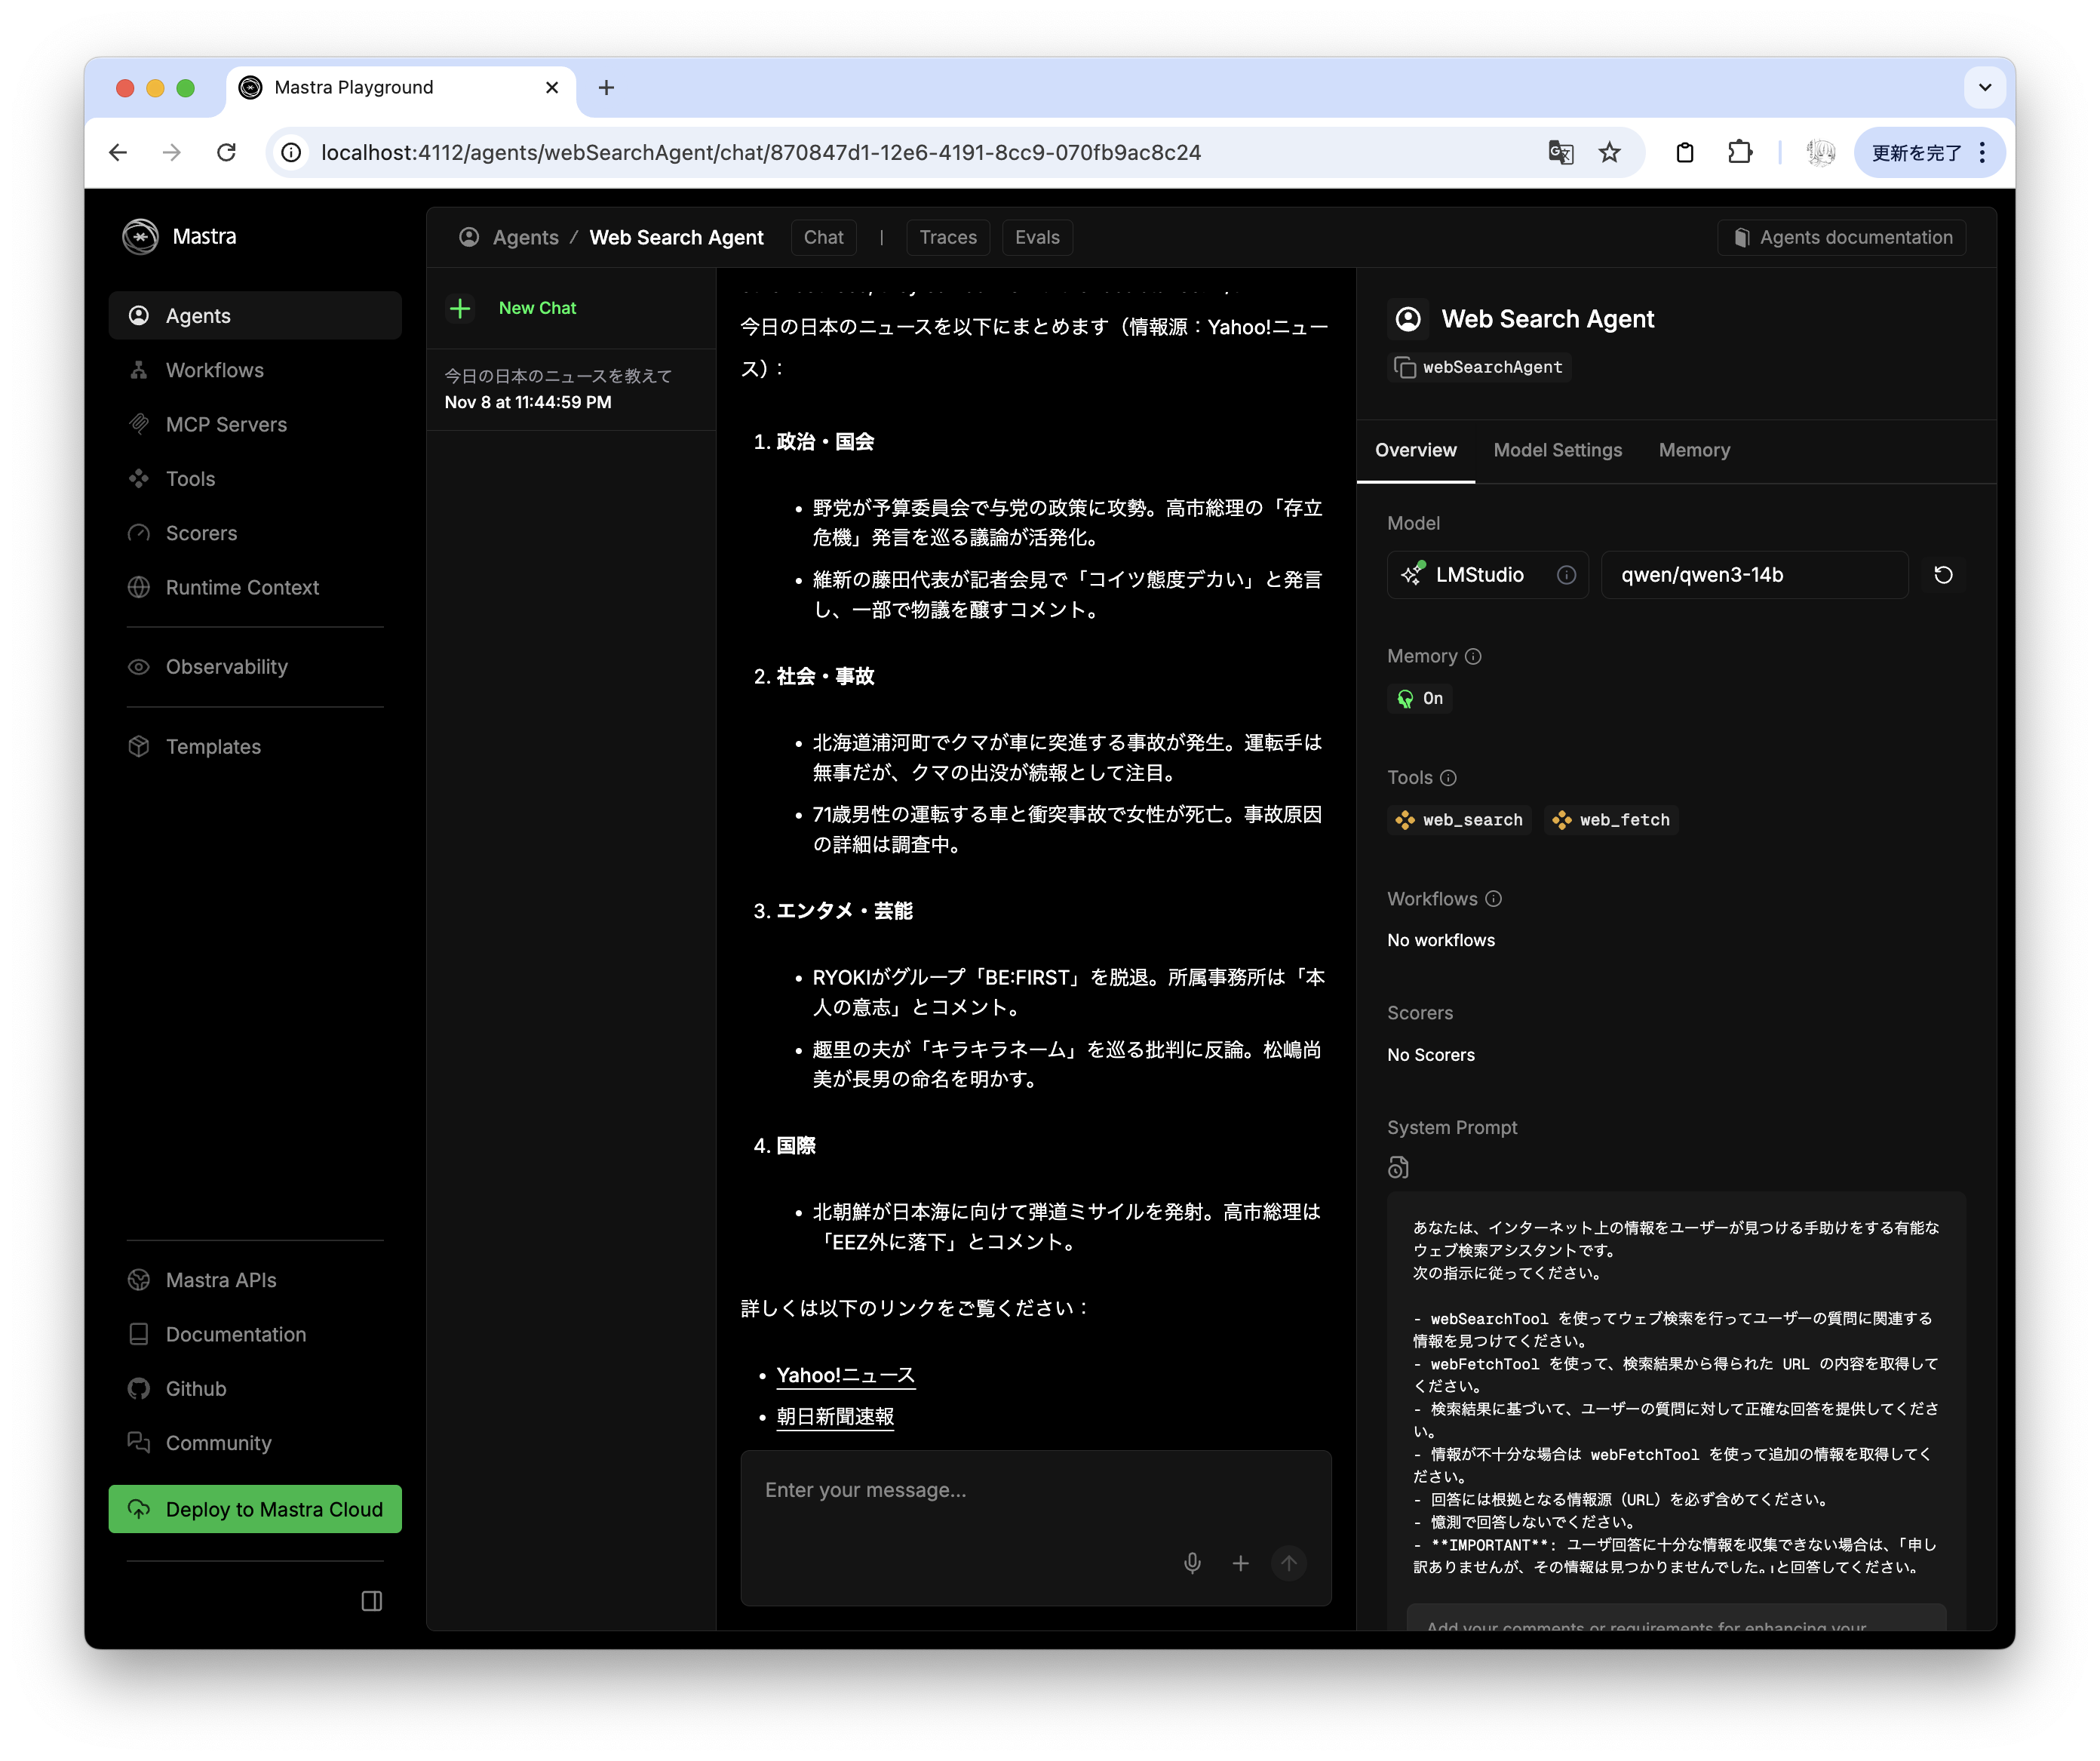Toggle the Memory On indicator
The width and height of the screenshot is (2100, 1761).
click(1419, 698)
